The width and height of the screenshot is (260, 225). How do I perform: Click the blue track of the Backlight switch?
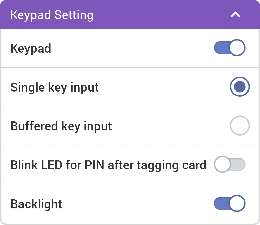pos(220,203)
